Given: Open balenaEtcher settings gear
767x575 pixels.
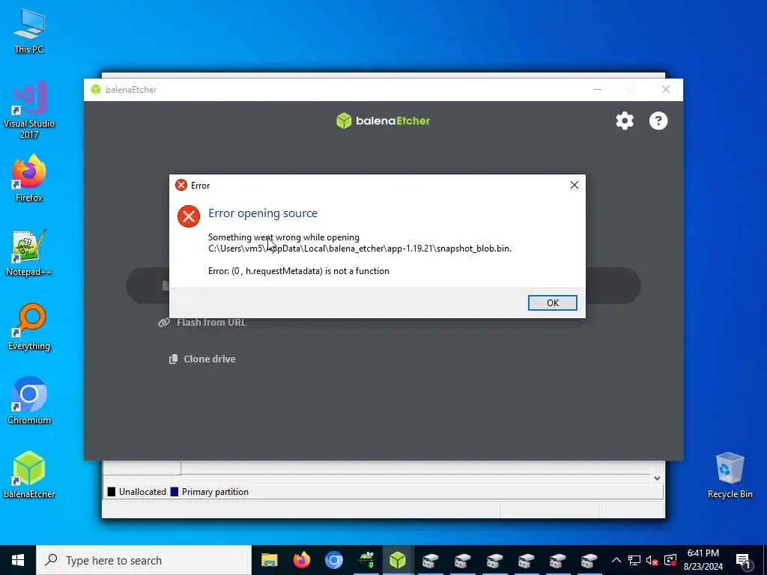Looking at the screenshot, I should [625, 121].
